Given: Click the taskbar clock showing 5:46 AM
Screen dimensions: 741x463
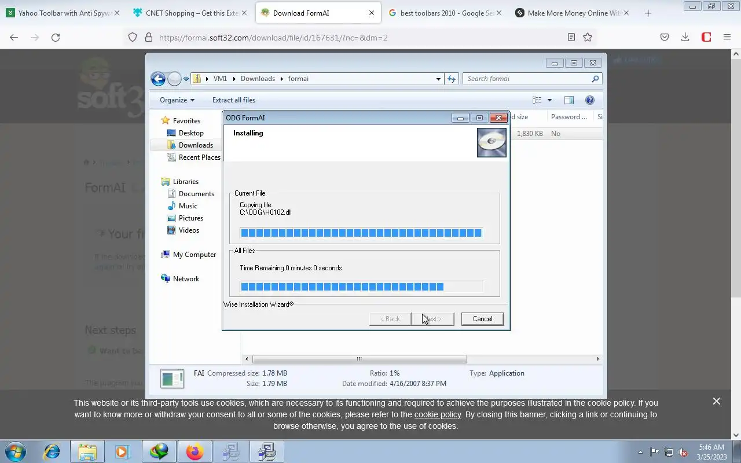Looking at the screenshot, I should pyautogui.click(x=711, y=452).
